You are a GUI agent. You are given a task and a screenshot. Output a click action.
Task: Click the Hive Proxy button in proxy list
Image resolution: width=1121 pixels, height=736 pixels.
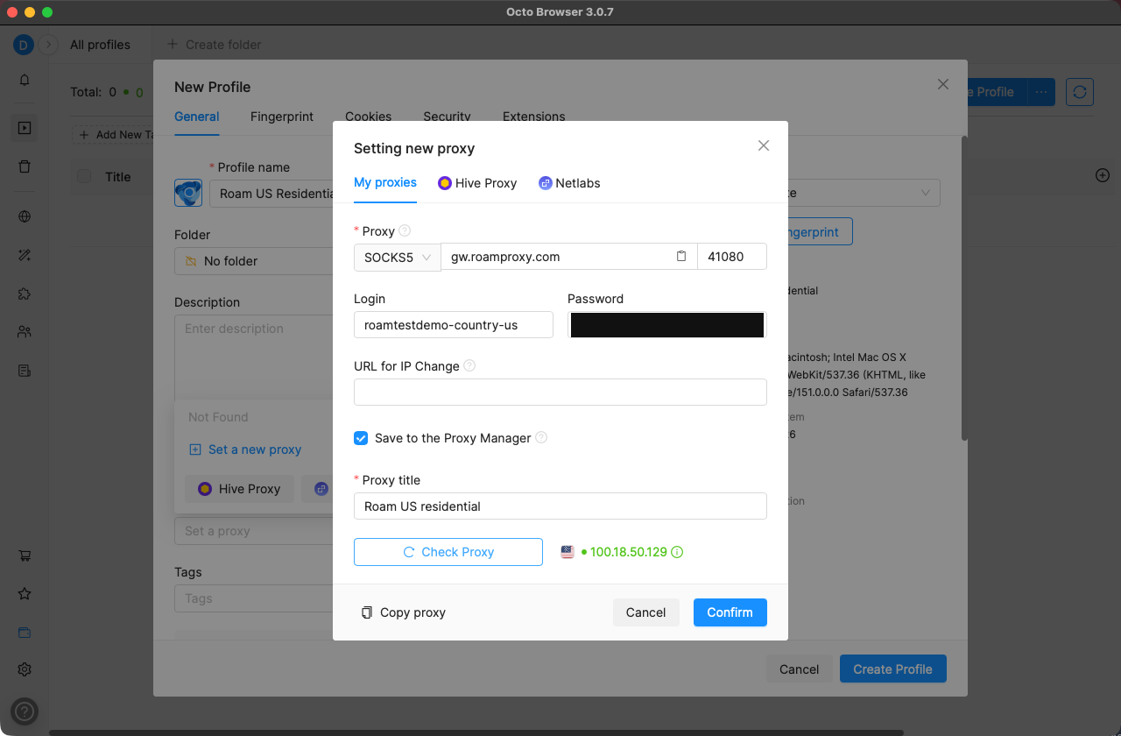coord(239,489)
